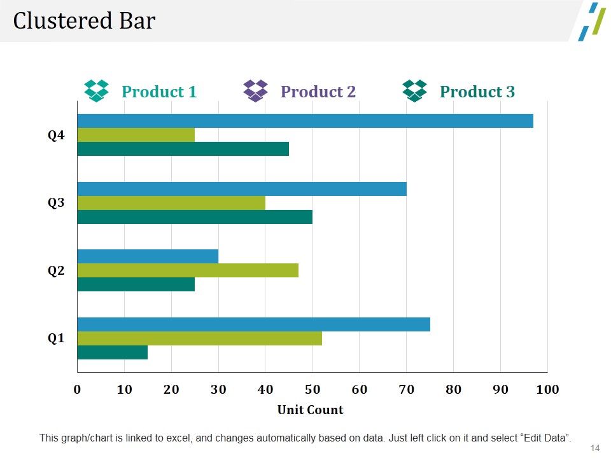
Task: Click the slide number 14
Action: (x=594, y=448)
